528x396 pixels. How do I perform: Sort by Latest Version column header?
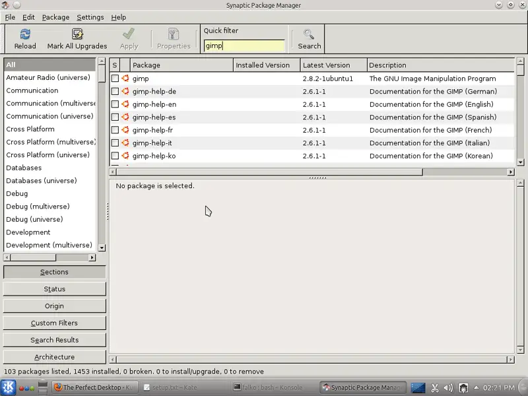pyautogui.click(x=333, y=65)
